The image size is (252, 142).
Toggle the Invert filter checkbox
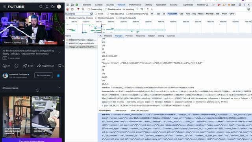tap(96, 14)
